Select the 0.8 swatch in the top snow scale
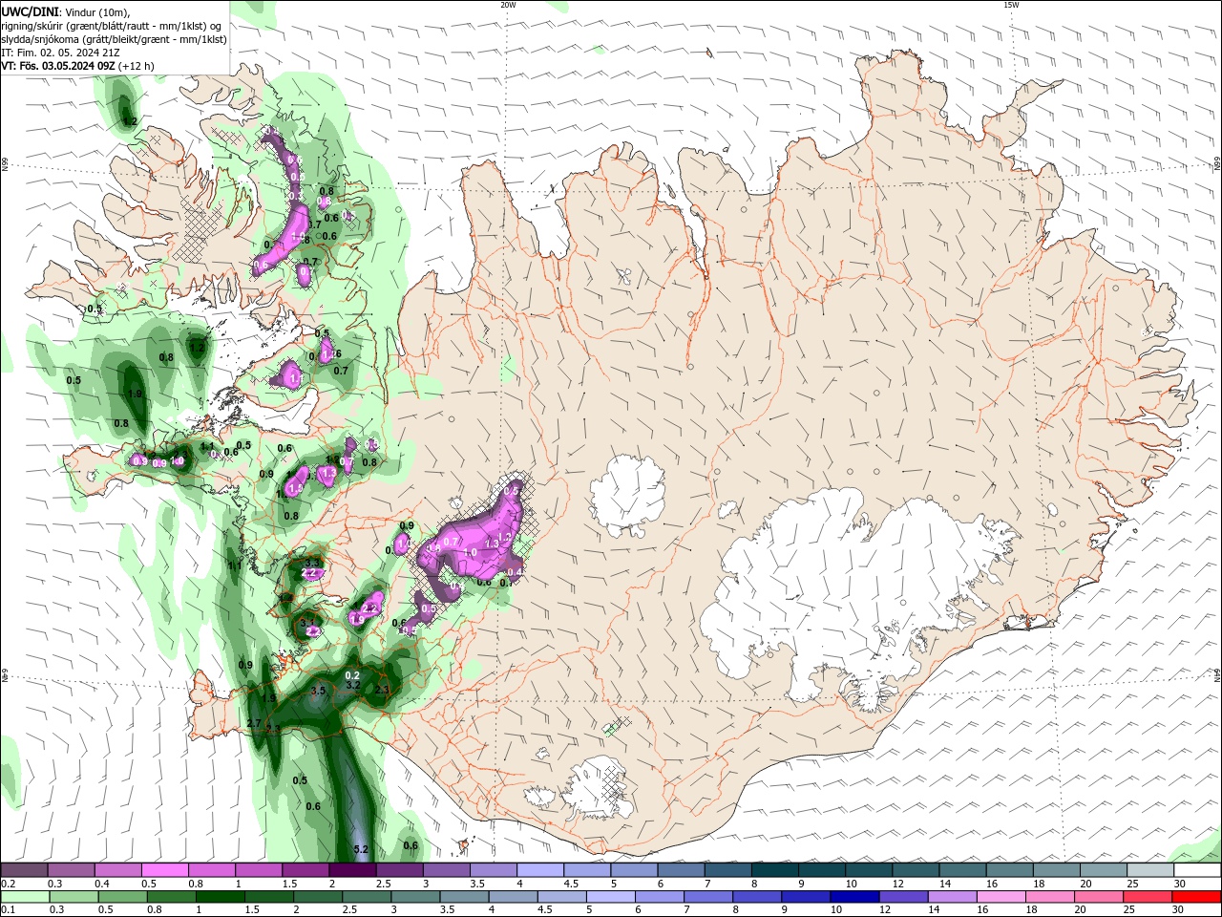Image resolution: width=1222 pixels, height=917 pixels. [x=211, y=870]
